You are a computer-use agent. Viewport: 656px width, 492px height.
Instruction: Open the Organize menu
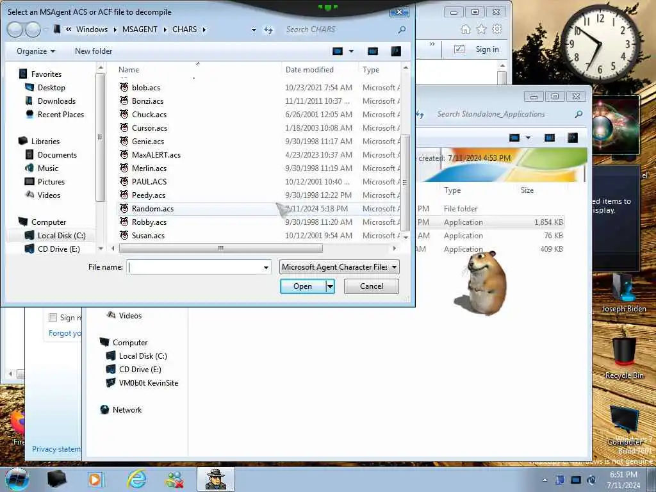pos(36,51)
